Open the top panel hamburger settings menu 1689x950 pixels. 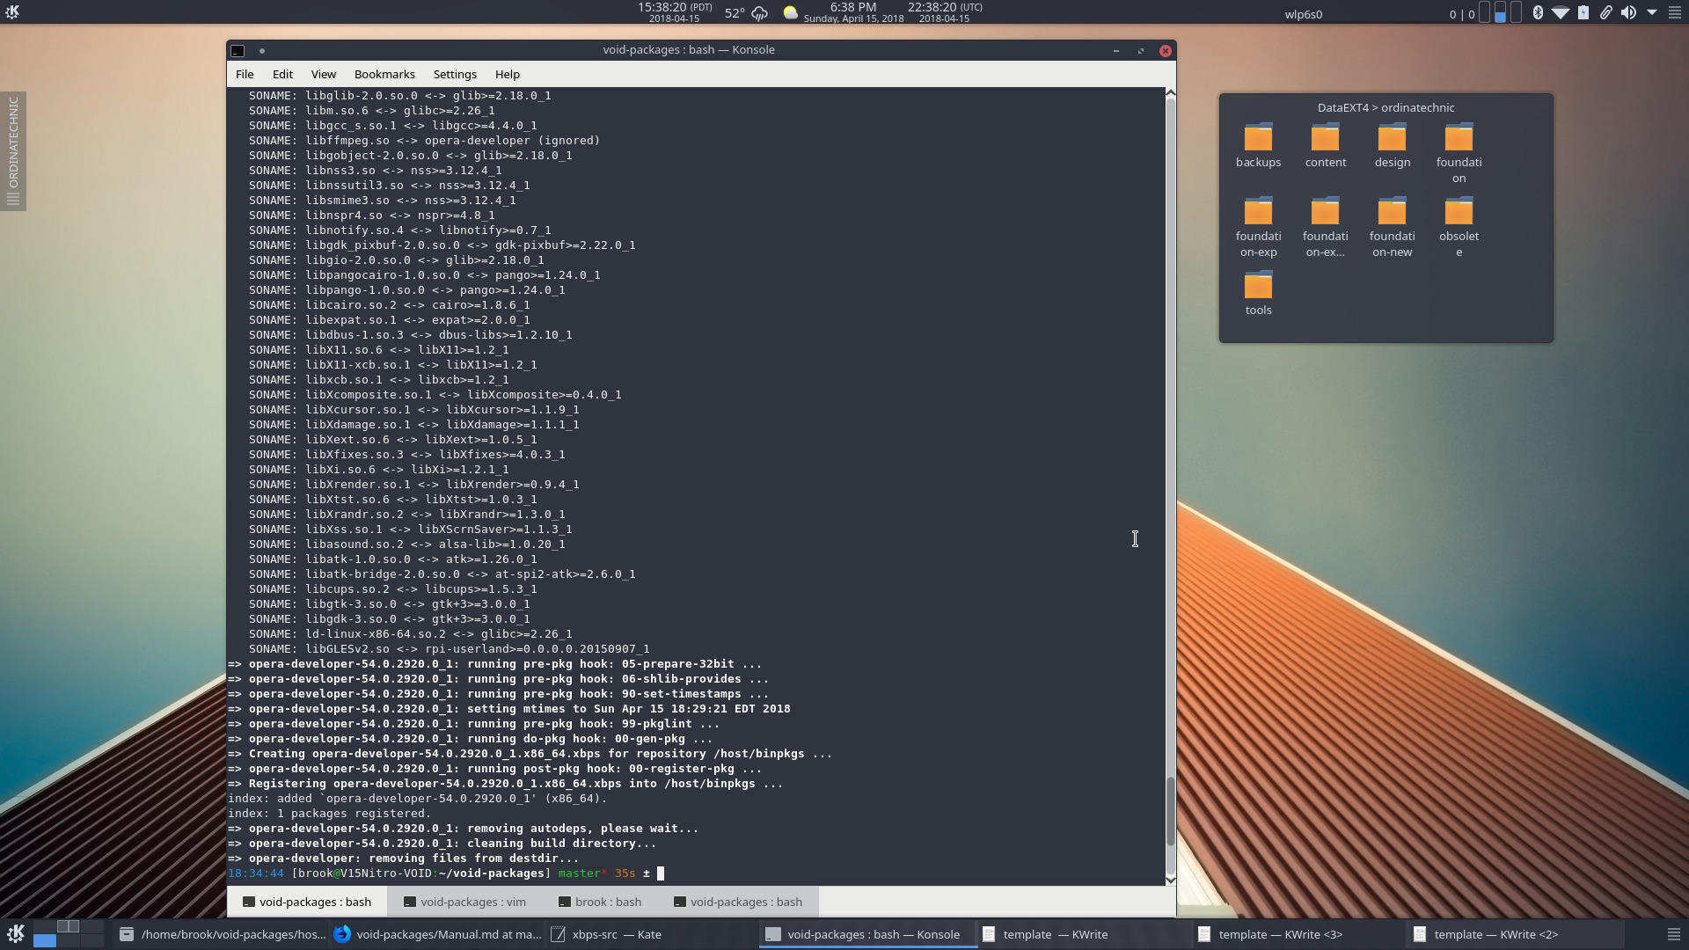tap(1675, 12)
